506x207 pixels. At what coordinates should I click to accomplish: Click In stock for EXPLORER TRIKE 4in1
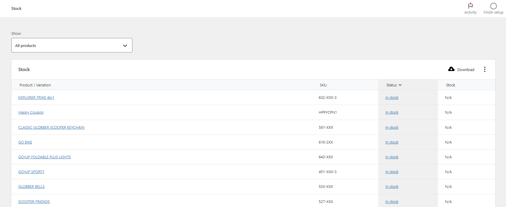click(x=392, y=98)
